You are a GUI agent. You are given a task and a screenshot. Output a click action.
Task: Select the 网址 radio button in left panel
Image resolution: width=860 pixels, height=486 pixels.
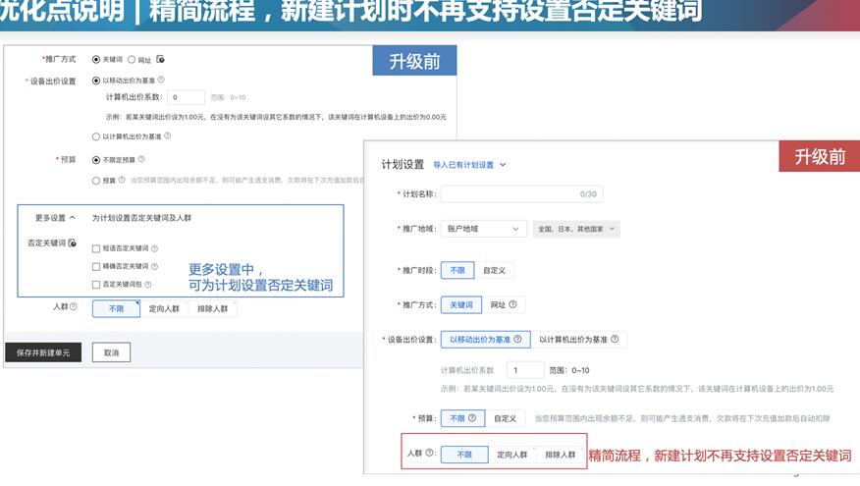tap(132, 59)
